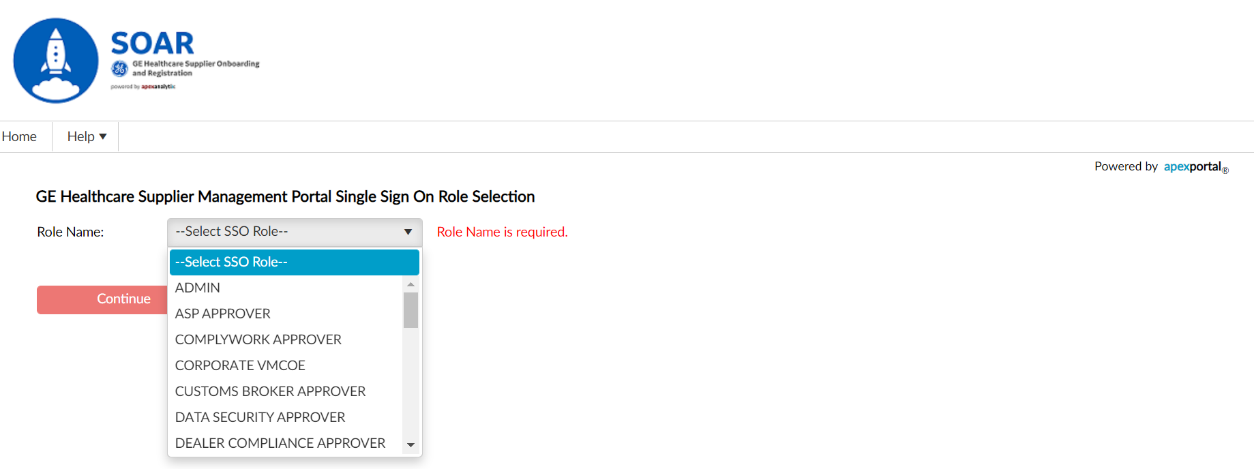
Task: Switch to the Home menu item
Action: pos(18,136)
